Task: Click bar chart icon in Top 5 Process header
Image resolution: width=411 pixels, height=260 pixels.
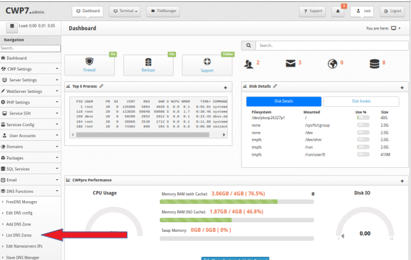Action: (68, 86)
